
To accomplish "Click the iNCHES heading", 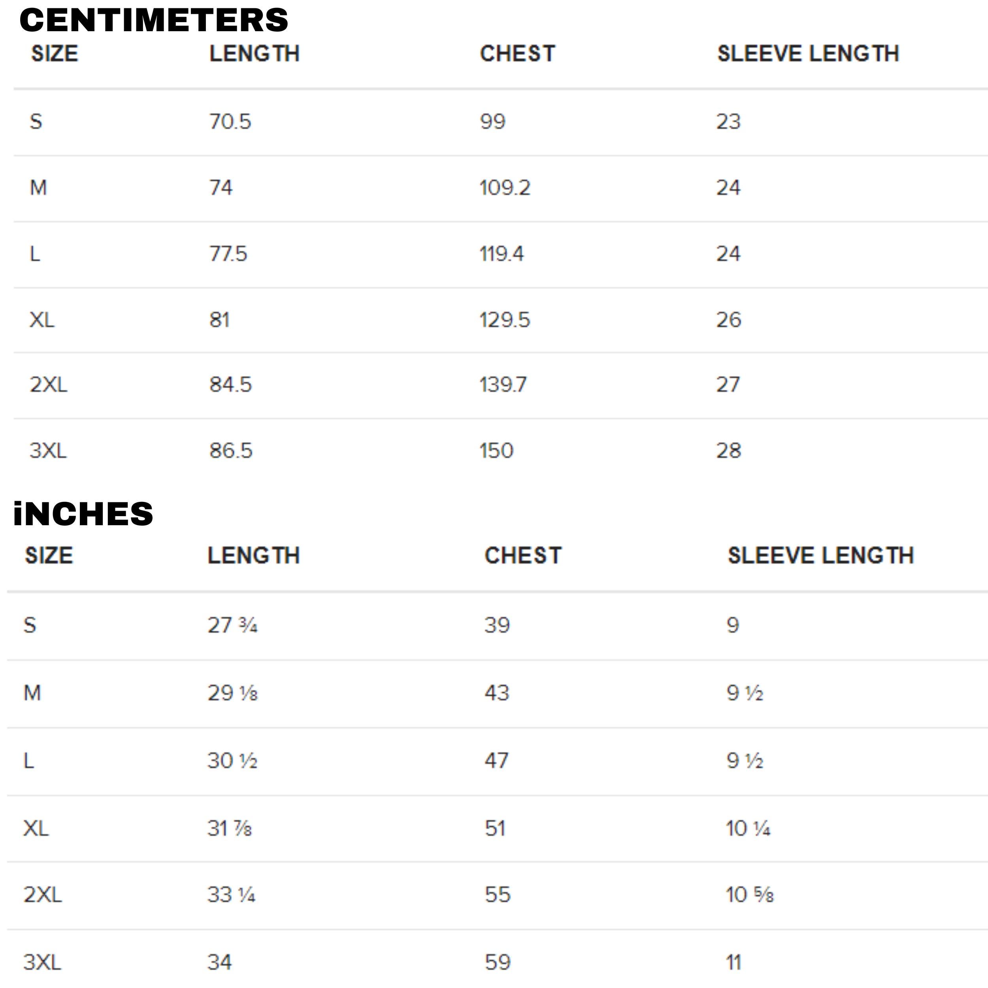I will [x=83, y=513].
